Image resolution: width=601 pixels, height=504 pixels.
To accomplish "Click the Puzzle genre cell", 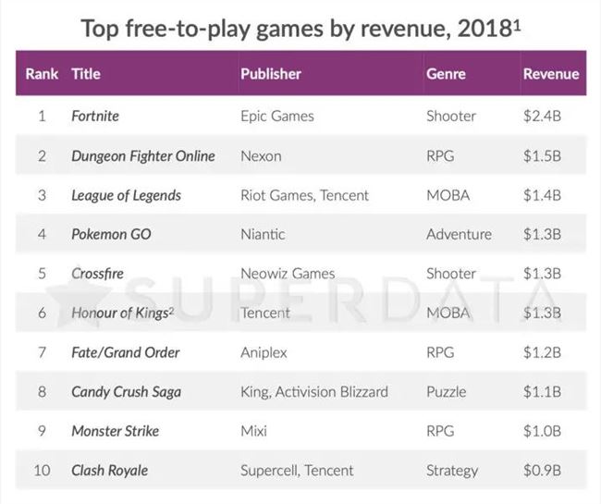I will [447, 391].
